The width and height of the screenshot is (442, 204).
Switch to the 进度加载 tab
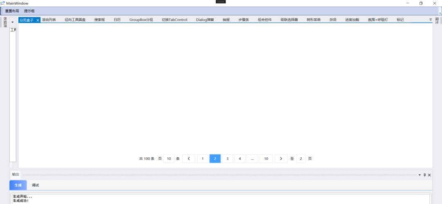[352, 20]
